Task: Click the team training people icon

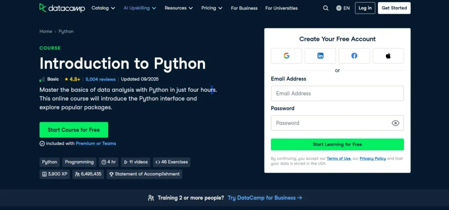Action: point(151,198)
